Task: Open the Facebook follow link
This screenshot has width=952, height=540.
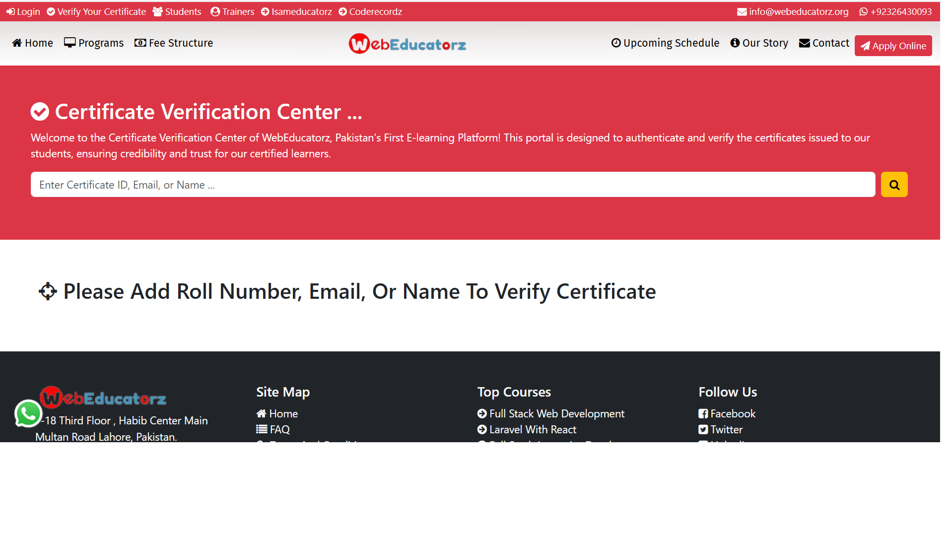Action: click(x=727, y=413)
